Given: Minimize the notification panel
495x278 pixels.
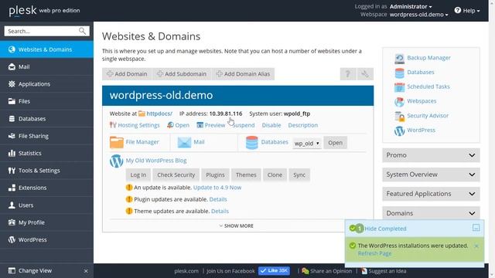Looking at the screenshot, I should coord(476,228).
